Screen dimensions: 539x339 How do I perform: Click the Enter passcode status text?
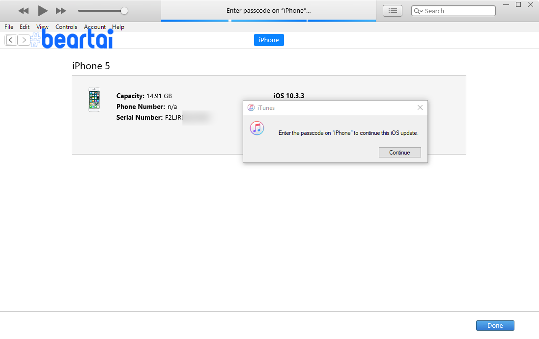pyautogui.click(x=268, y=11)
